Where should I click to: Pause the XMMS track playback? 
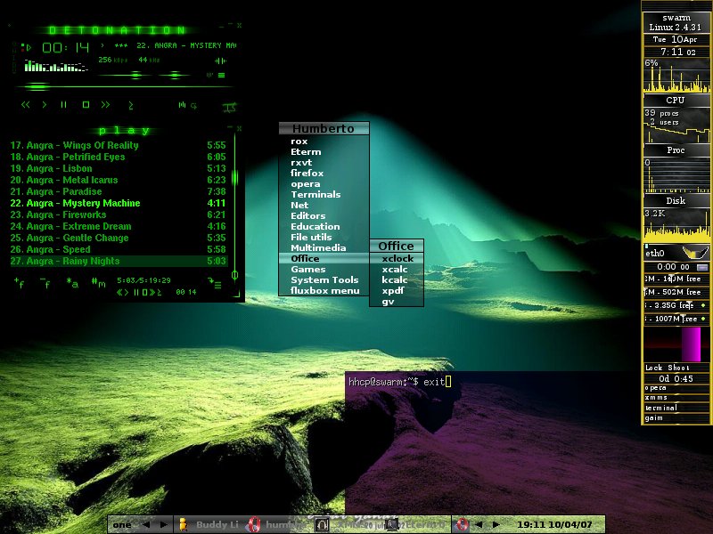point(63,105)
